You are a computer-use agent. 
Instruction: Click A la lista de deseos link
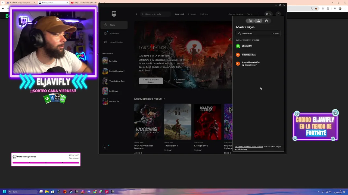177,81
